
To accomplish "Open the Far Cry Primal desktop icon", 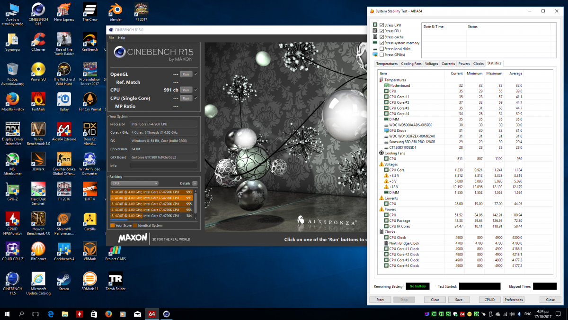I will pos(90,102).
